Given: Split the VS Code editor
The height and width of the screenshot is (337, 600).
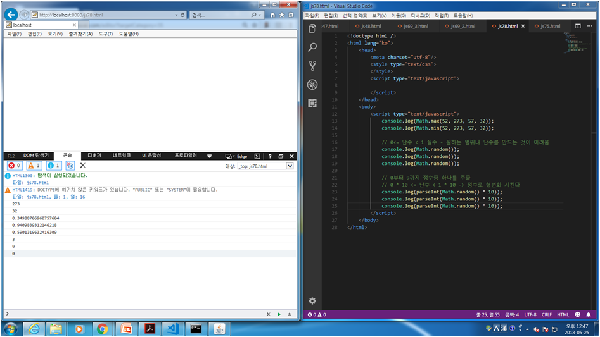Looking at the screenshot, I should coord(578,26).
